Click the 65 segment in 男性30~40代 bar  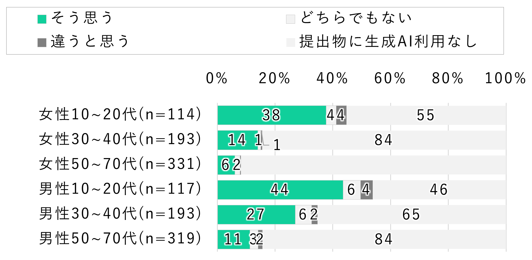tap(411, 214)
